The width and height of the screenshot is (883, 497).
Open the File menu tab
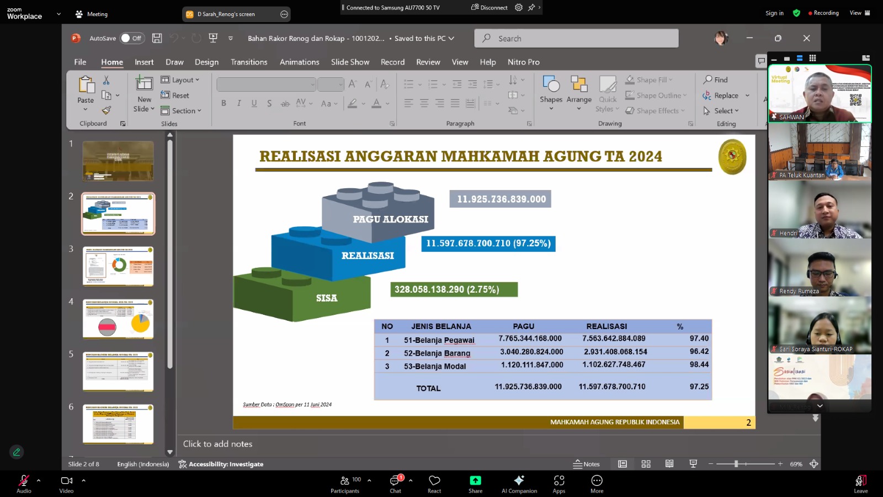pos(80,62)
